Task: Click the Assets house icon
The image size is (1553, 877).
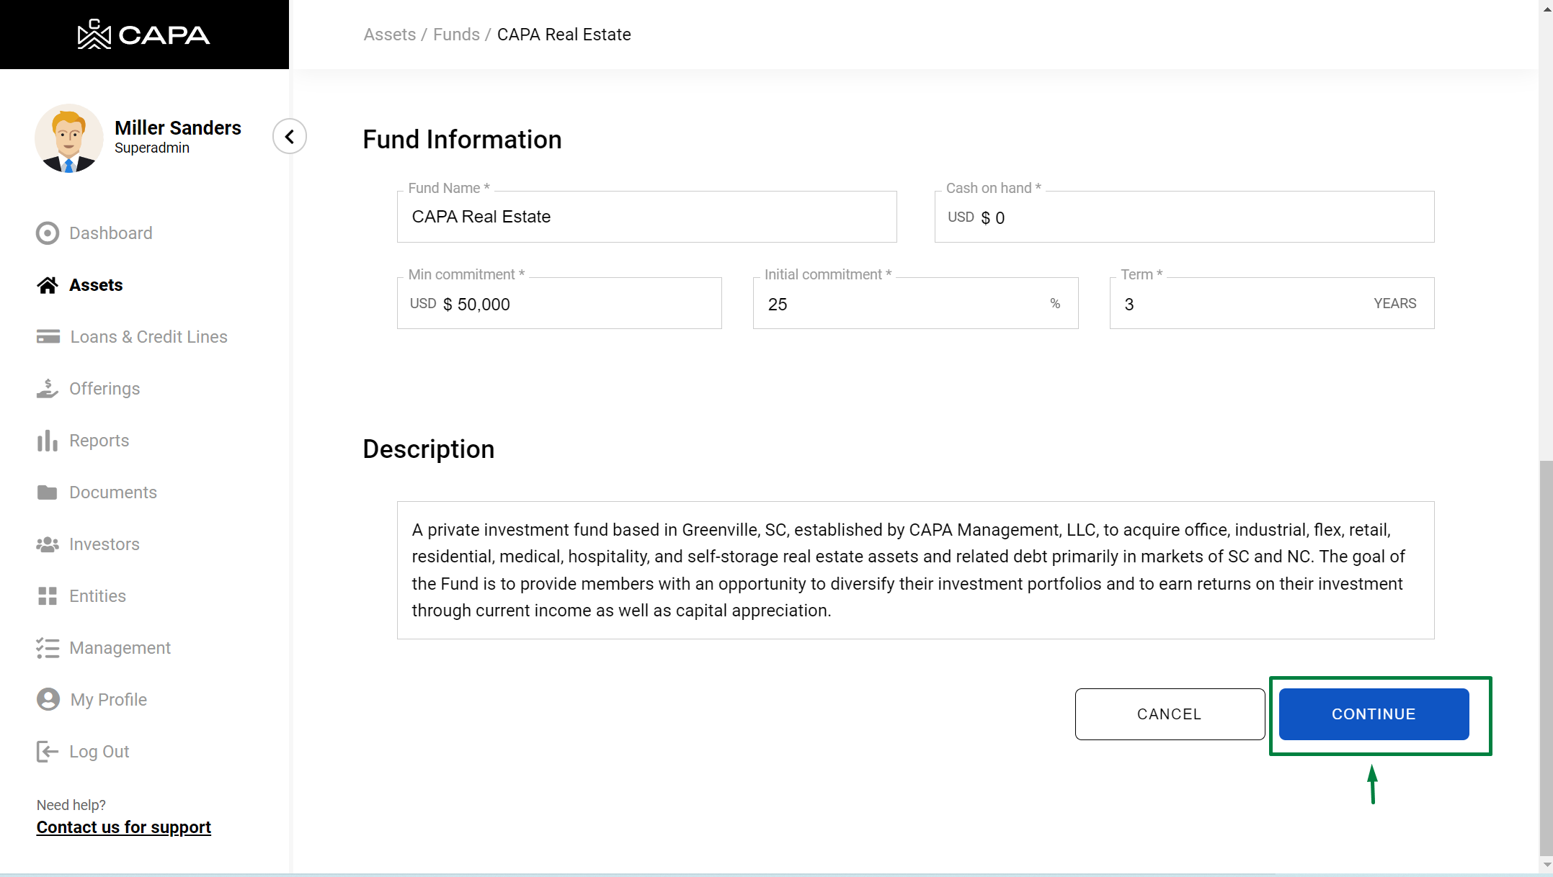Action: click(x=48, y=285)
